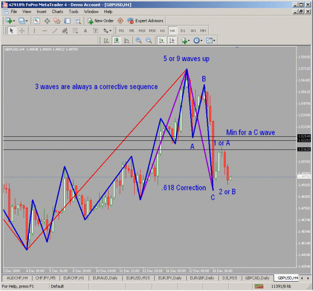Screen dimensions: 313x291
Task: Open the Periods clock dropdown
Action: click(x=198, y=41)
